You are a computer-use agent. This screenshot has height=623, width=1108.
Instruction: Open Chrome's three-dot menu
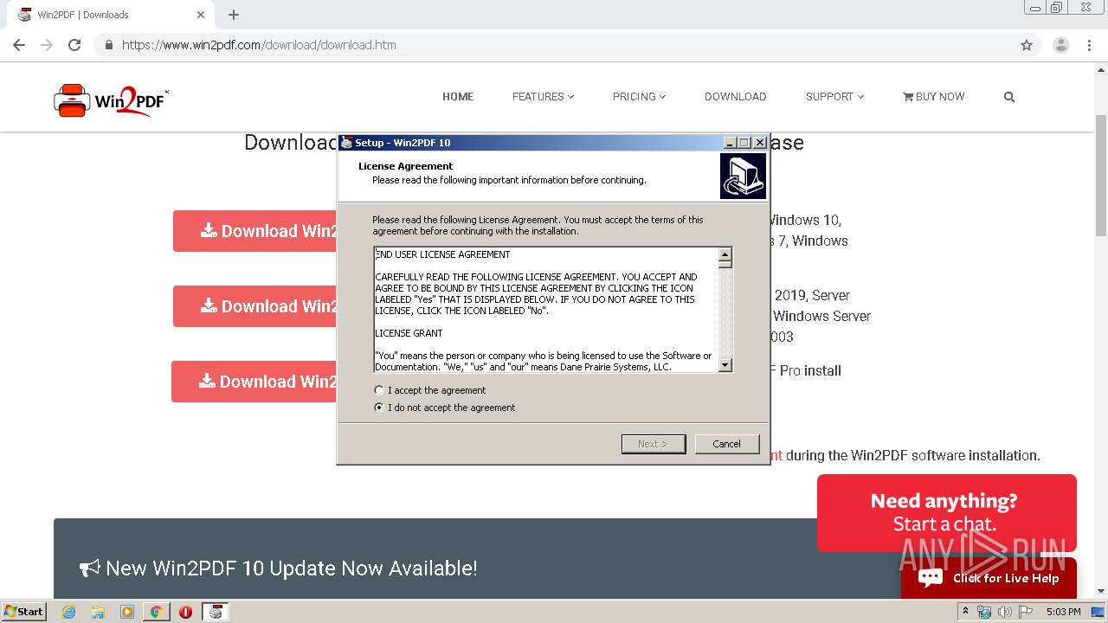tap(1090, 45)
